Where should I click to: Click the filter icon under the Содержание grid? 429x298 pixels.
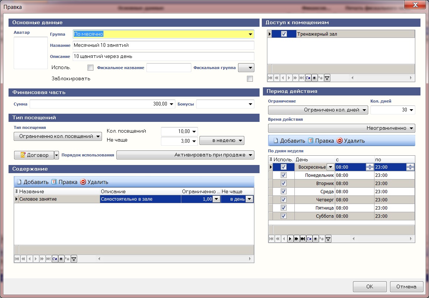(74, 259)
